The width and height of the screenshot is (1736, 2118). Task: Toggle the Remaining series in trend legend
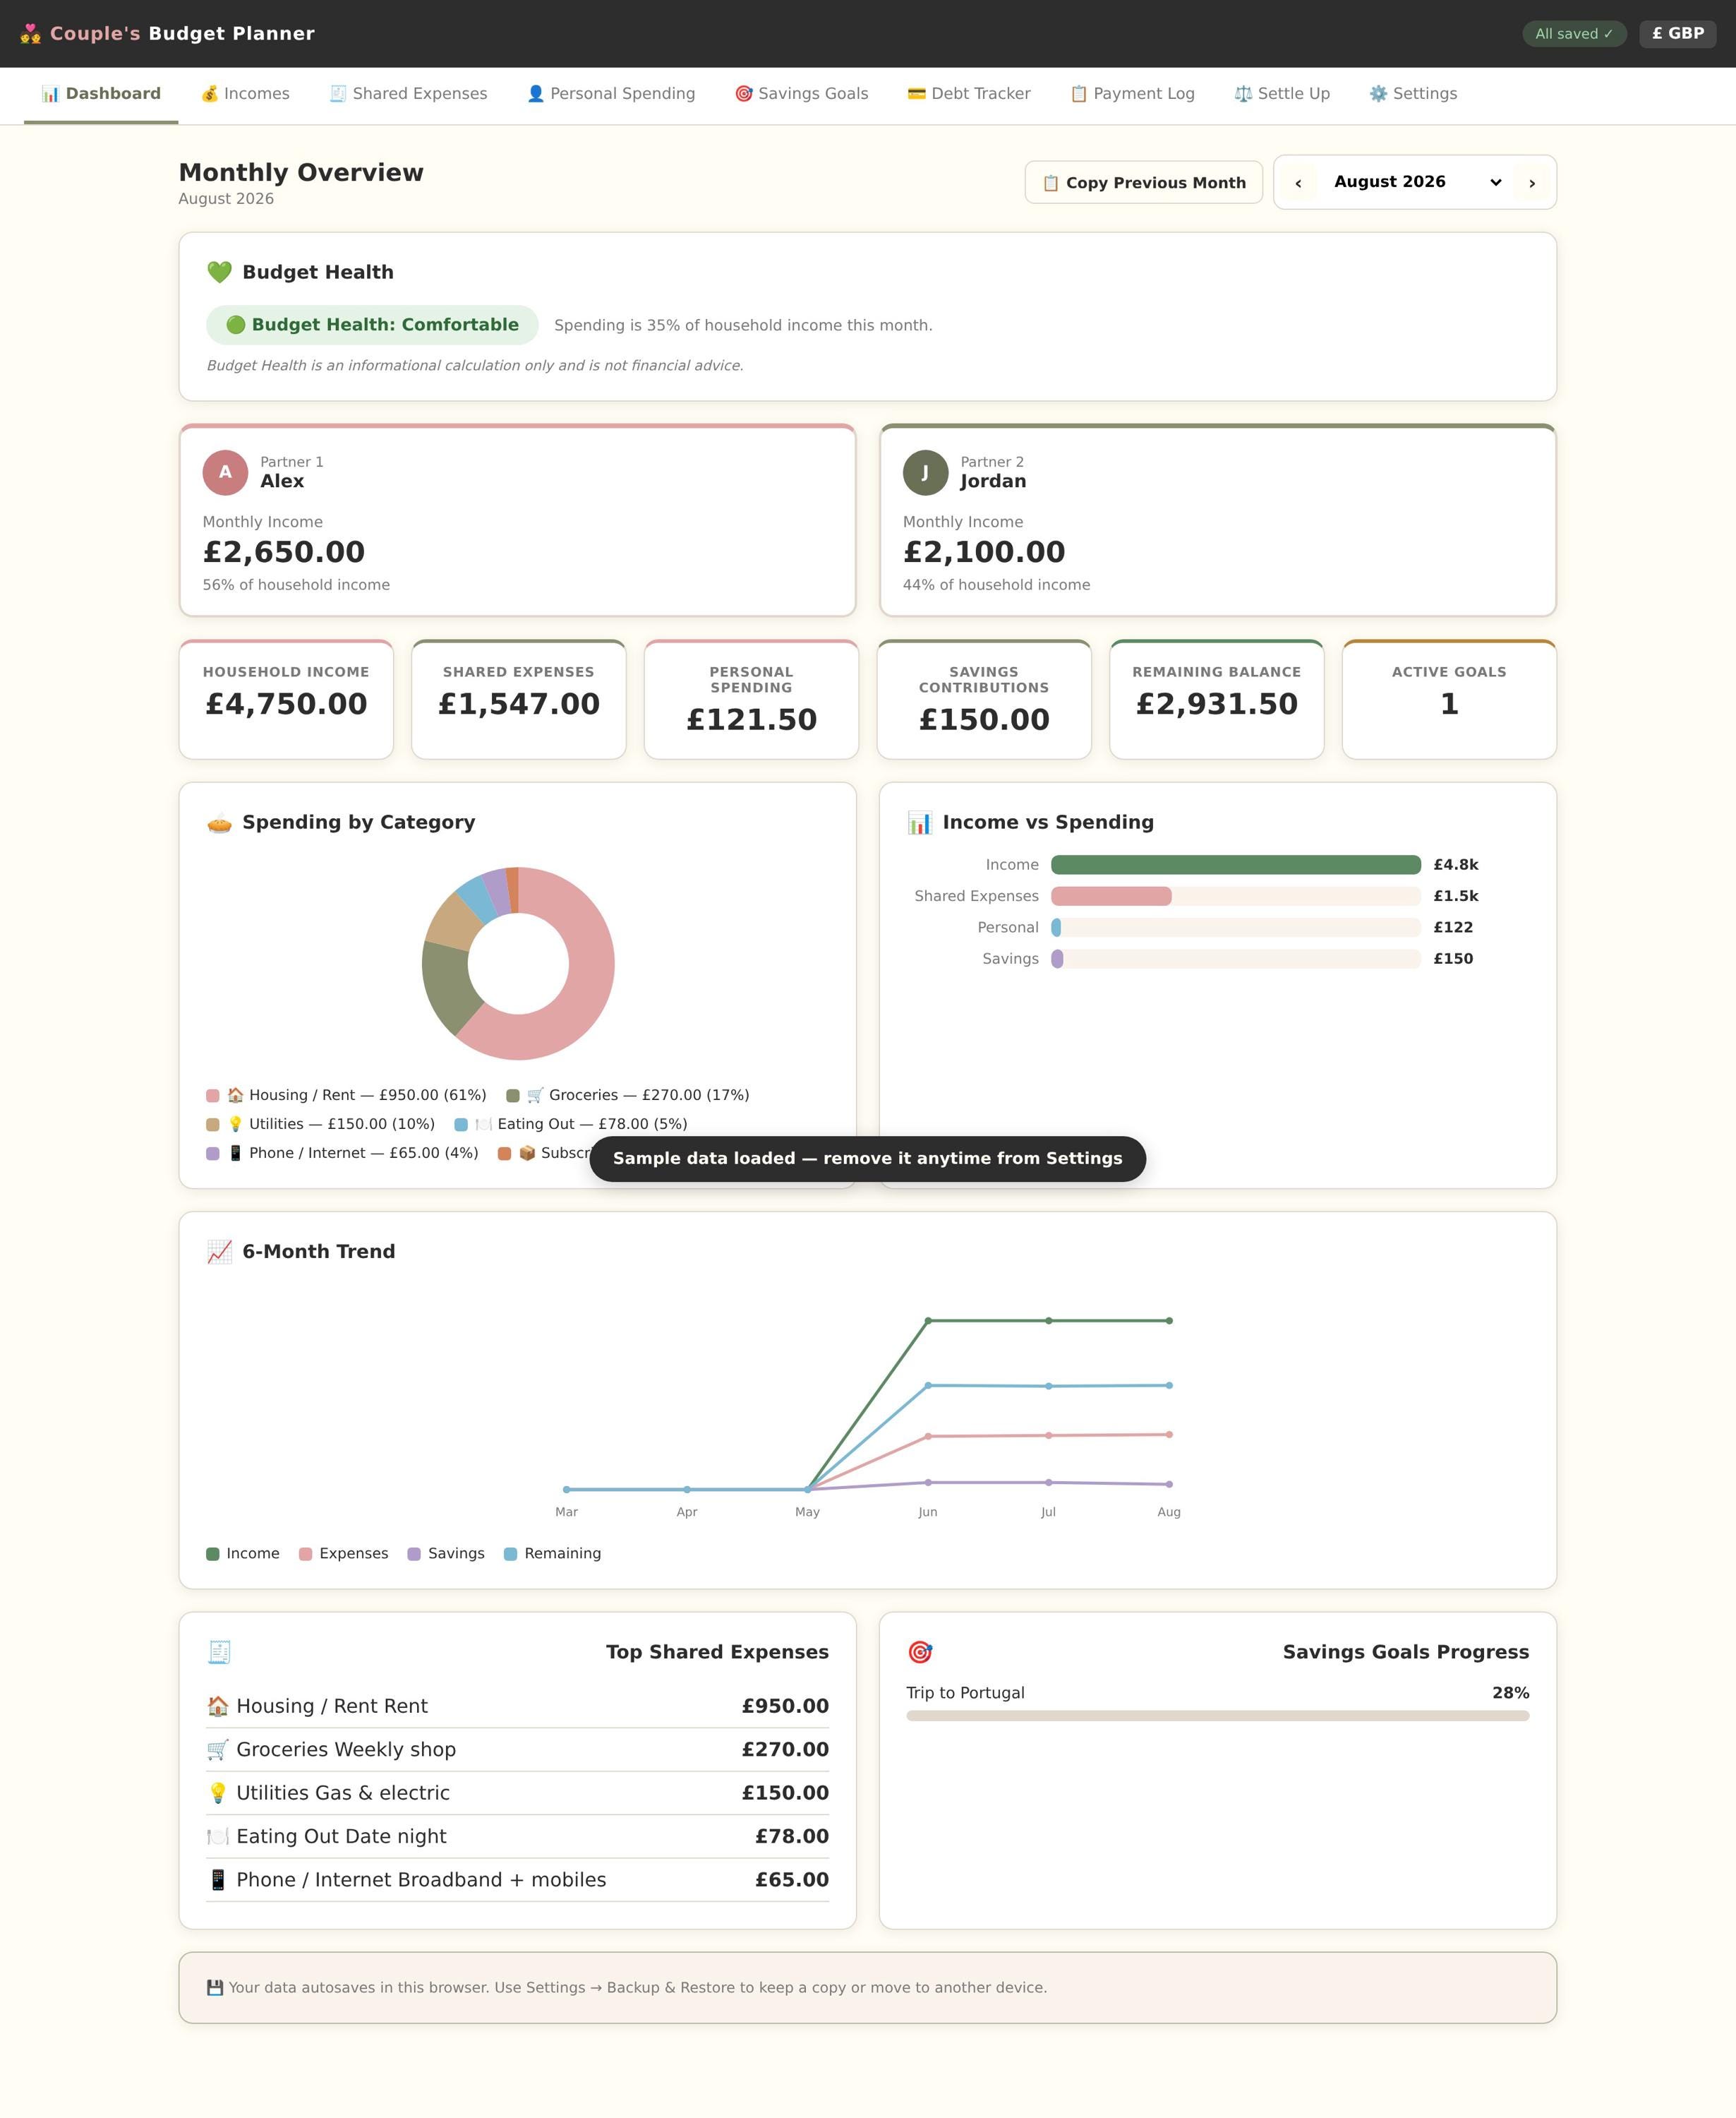tap(552, 1554)
